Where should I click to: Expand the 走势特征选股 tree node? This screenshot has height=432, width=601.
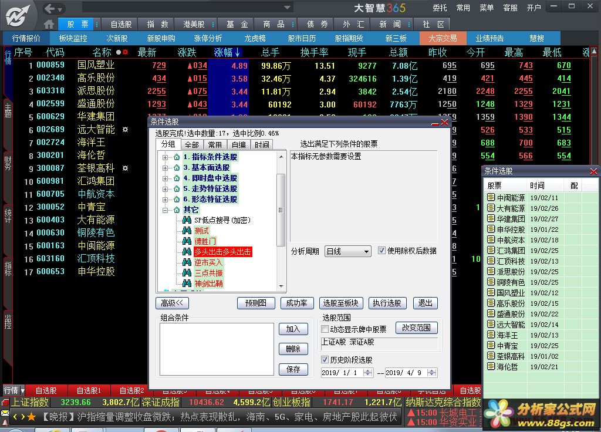click(x=165, y=189)
